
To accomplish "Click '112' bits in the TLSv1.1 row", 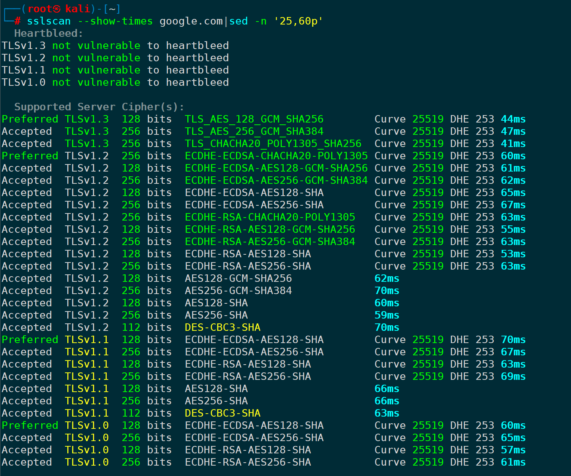I will 131,413.
